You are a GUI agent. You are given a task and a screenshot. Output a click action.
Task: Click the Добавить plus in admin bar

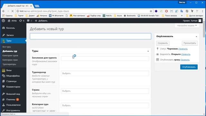pos(41,21)
